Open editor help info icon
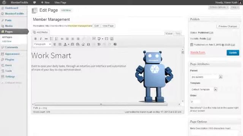Screen dimensions: 243x136 [115, 44]
